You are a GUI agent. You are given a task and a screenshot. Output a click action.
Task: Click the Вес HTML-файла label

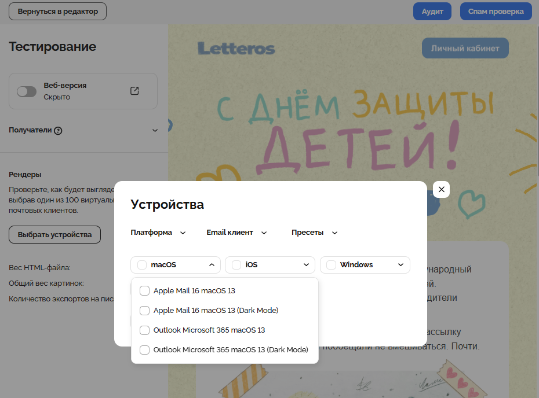(x=39, y=268)
